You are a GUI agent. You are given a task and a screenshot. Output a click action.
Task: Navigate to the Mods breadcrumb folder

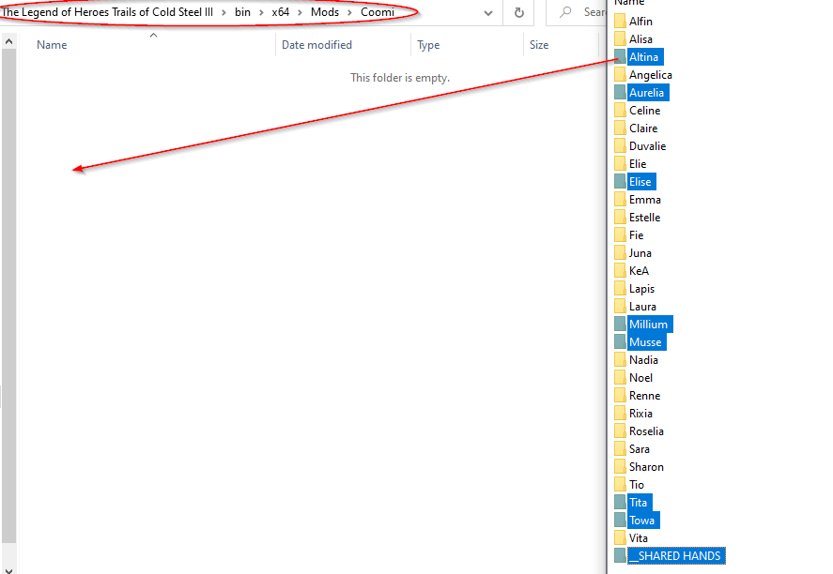click(325, 11)
